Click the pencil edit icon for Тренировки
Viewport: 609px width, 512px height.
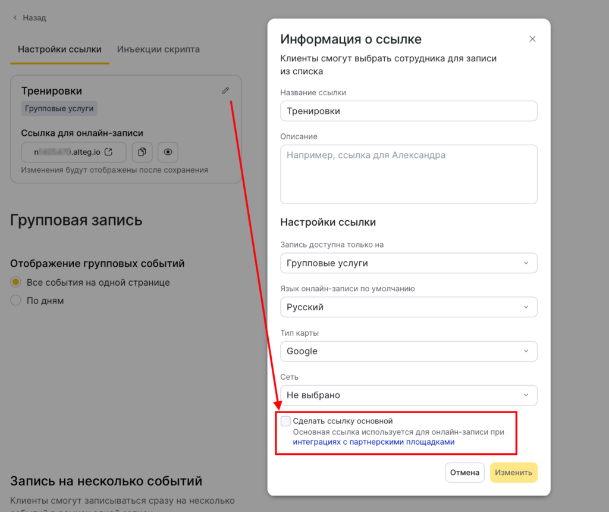225,90
